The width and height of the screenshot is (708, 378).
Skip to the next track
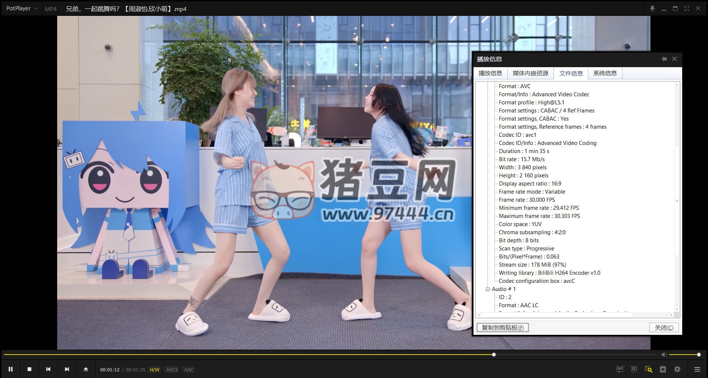point(67,369)
